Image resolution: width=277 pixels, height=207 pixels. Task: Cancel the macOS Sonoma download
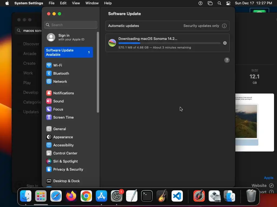(225, 43)
